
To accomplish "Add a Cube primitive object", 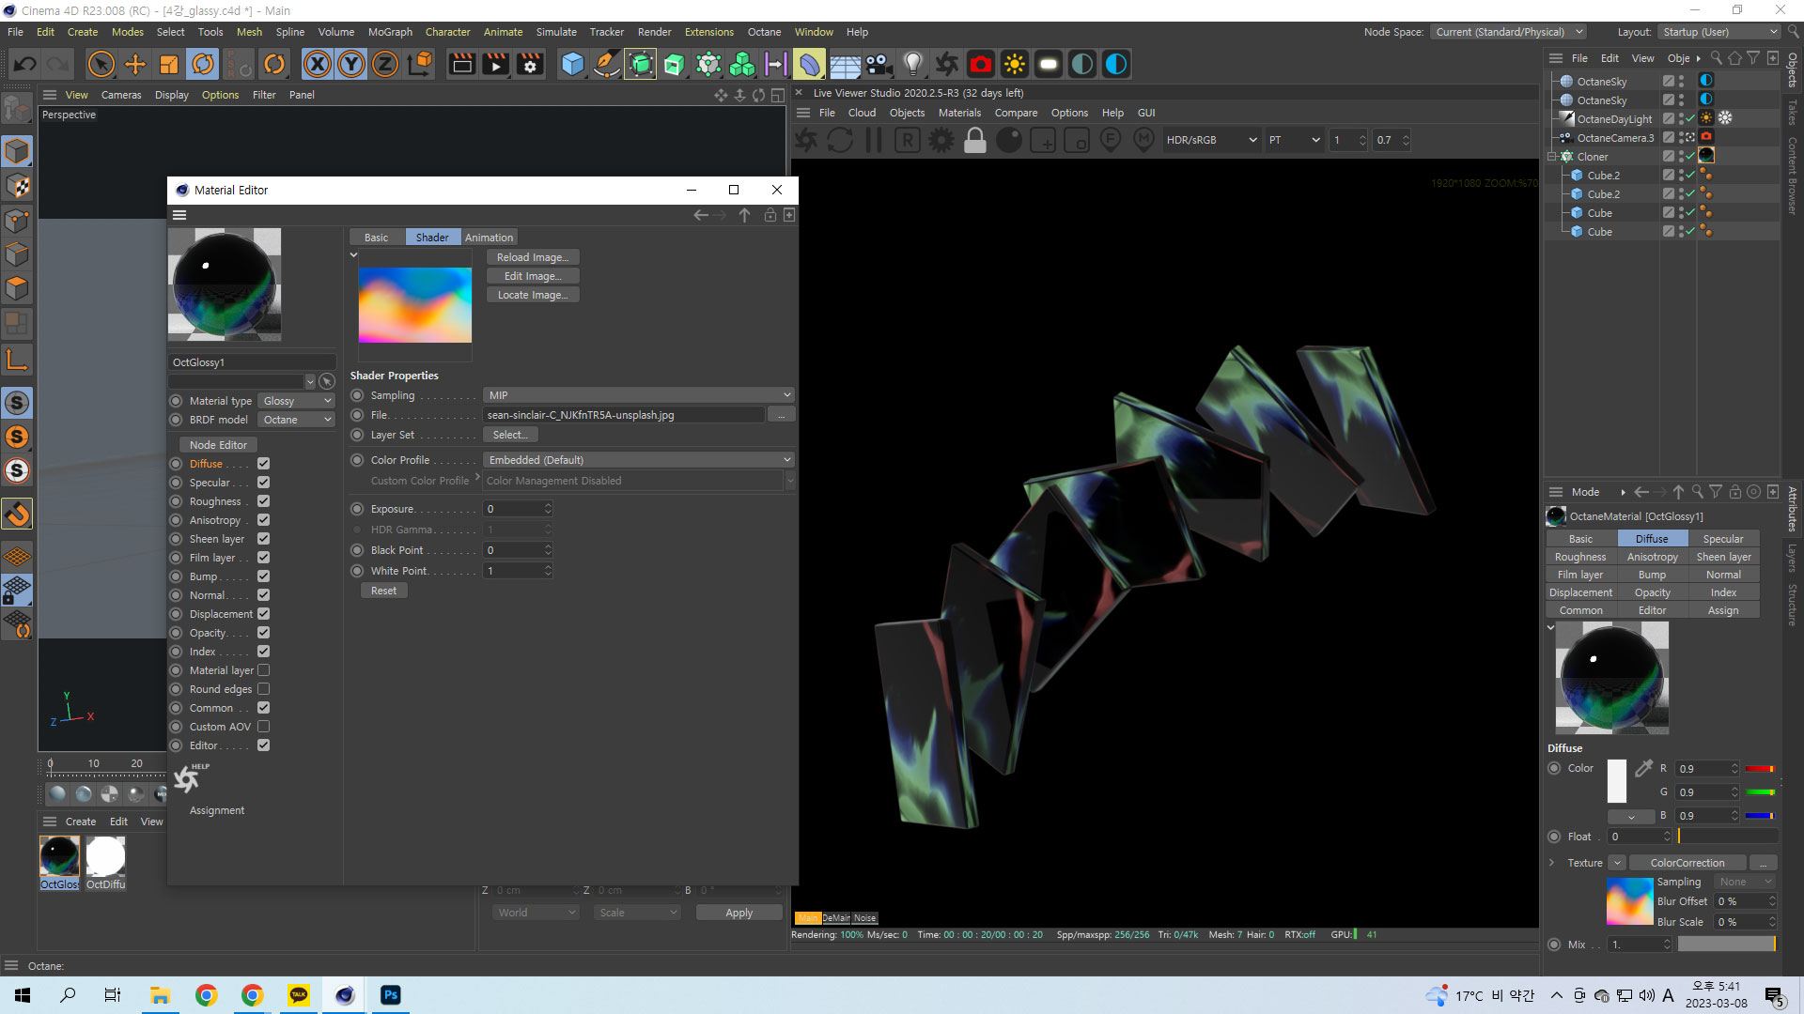I will (x=572, y=64).
